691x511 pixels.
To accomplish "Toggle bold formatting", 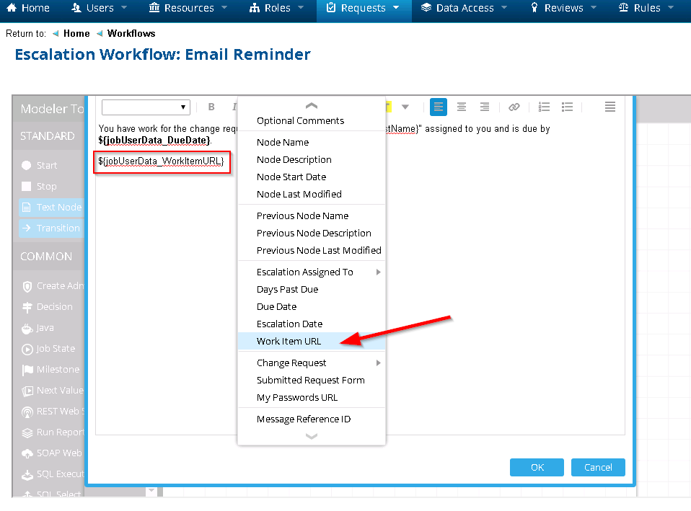I will point(211,107).
